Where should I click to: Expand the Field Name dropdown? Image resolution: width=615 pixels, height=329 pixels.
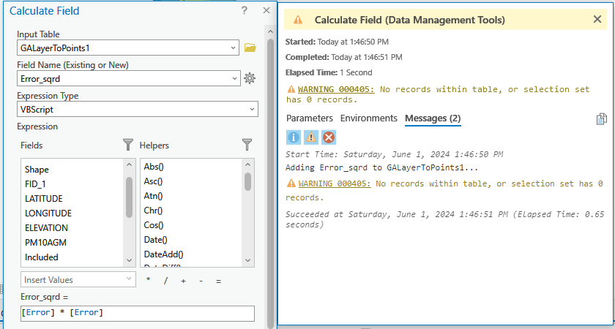234,78
